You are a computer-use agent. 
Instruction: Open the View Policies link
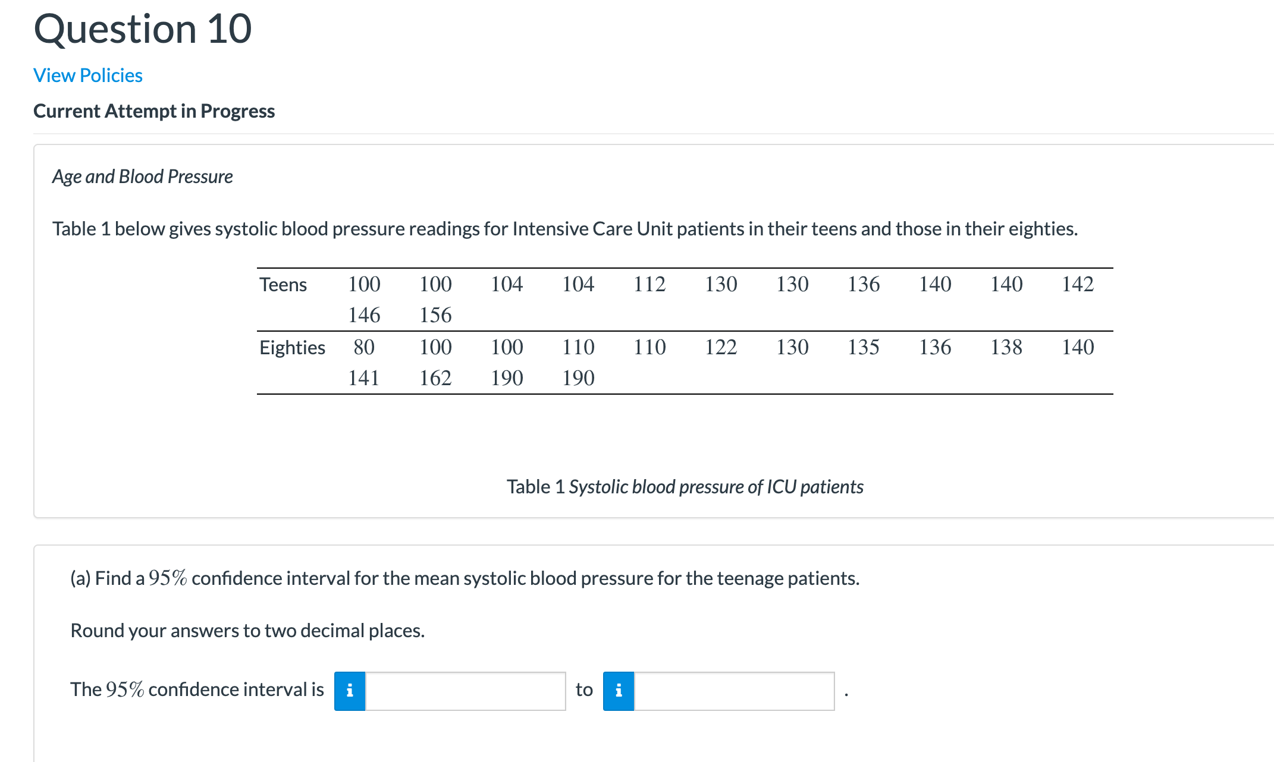tap(88, 75)
